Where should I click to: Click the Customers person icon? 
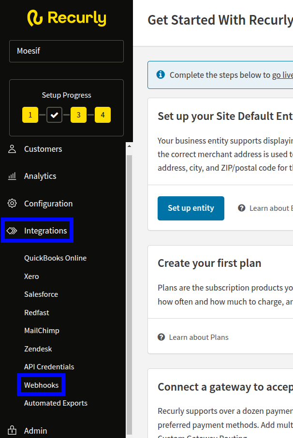point(12,149)
